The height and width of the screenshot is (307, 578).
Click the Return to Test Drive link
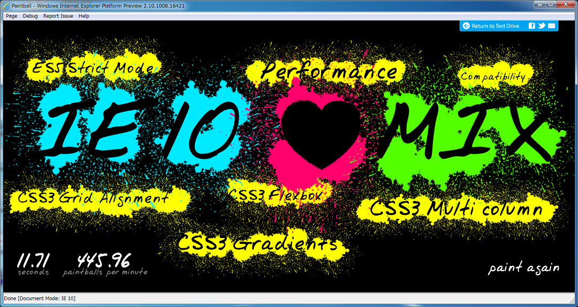click(x=495, y=26)
